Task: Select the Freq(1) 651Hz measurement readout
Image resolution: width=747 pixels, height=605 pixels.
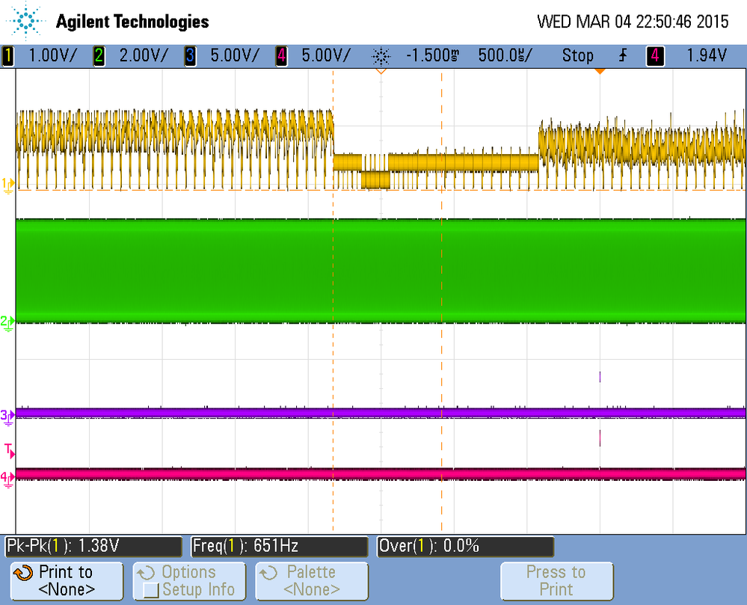Action: (280, 546)
